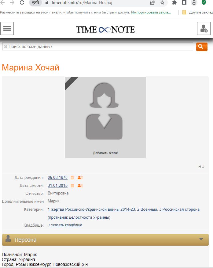The height and width of the screenshot is (268, 213).
Task: Open the 2 Военный category link
Action: 147,209
